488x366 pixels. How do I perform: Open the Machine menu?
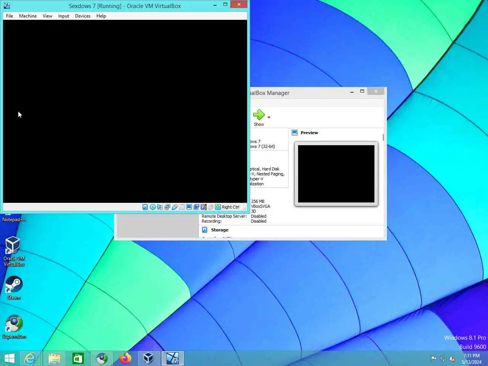click(x=28, y=16)
